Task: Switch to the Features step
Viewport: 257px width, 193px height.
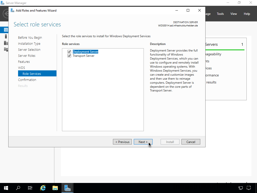Action: tap(24, 62)
